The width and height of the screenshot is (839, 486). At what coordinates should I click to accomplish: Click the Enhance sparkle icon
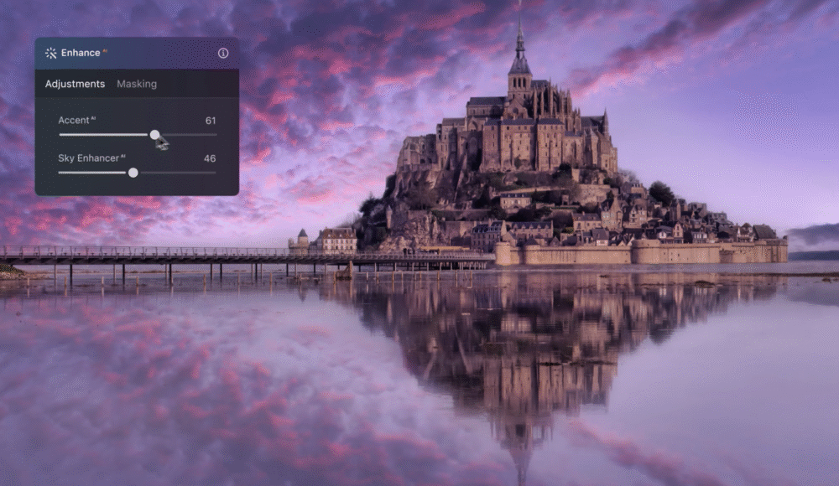coord(50,53)
